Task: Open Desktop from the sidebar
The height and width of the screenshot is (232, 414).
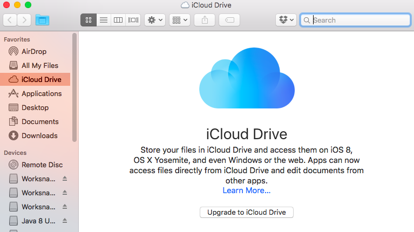Action: coord(36,107)
